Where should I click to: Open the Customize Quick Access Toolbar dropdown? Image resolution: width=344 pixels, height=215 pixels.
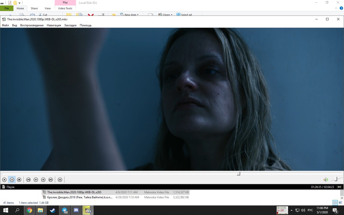19,3
